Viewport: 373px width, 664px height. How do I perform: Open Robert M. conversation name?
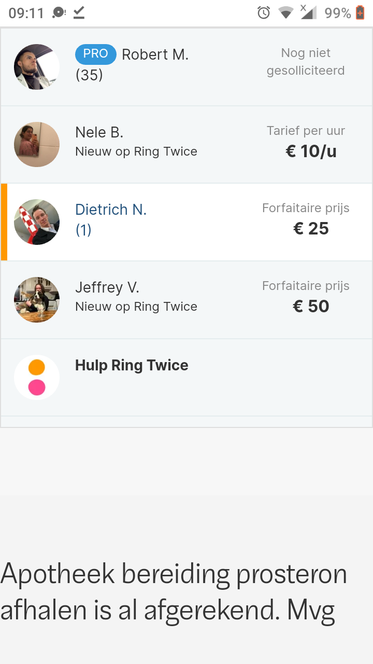pyautogui.click(x=155, y=54)
